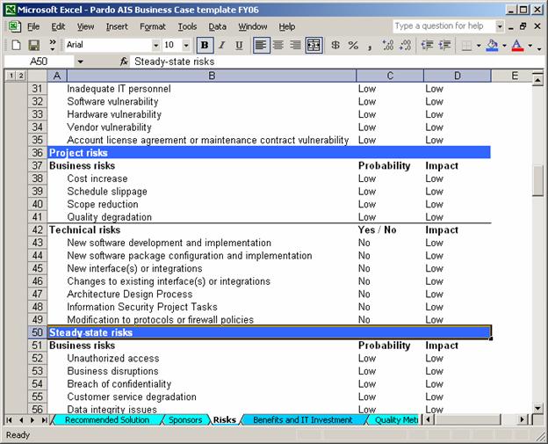Click the New workbook icon
Screen dimensions: 548x444
tap(16, 45)
